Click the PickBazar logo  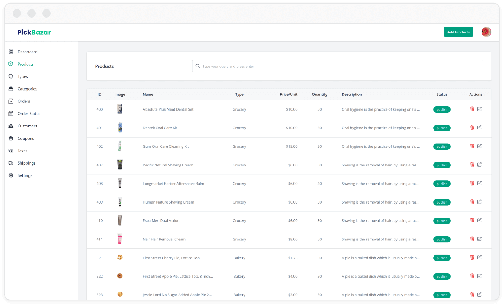point(34,32)
